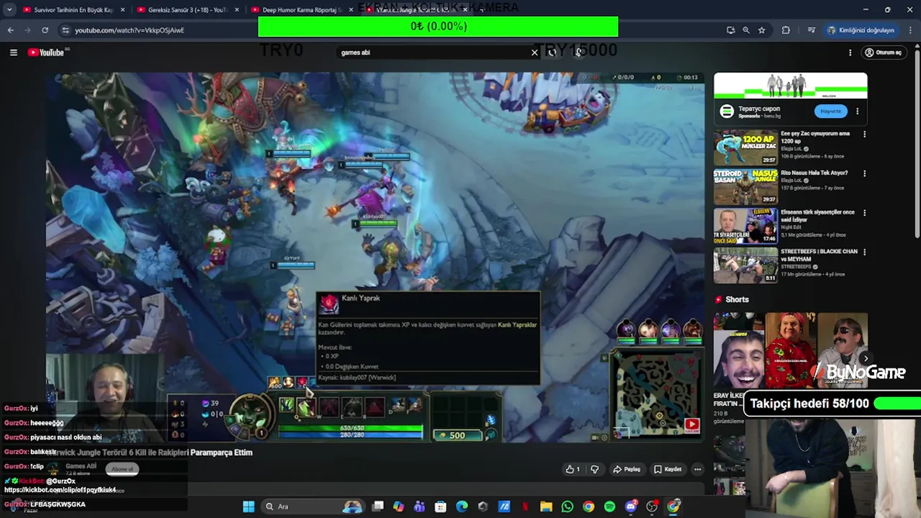
Task: Click the 'Abone ol' subscribe button
Action: [122, 469]
